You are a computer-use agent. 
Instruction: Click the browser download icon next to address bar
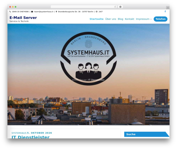coord(120,7)
